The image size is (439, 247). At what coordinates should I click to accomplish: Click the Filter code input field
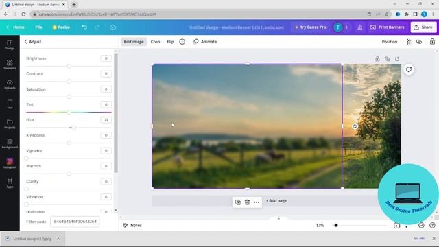pyautogui.click(x=75, y=222)
